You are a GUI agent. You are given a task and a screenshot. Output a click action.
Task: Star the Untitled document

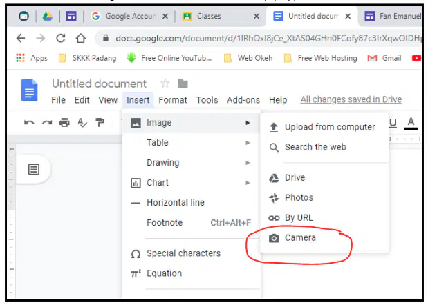coord(165,83)
